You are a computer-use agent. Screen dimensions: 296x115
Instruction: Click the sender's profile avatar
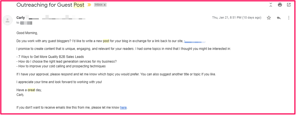coord(7,20)
